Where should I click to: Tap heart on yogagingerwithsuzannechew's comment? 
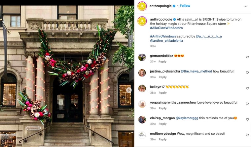tap(247, 104)
